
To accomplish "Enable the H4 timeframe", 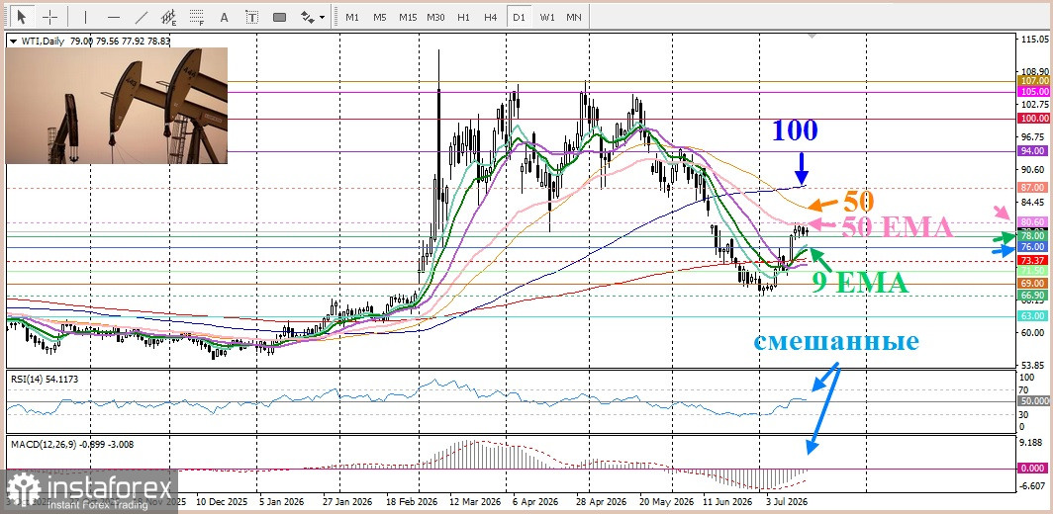I will click(x=490, y=16).
